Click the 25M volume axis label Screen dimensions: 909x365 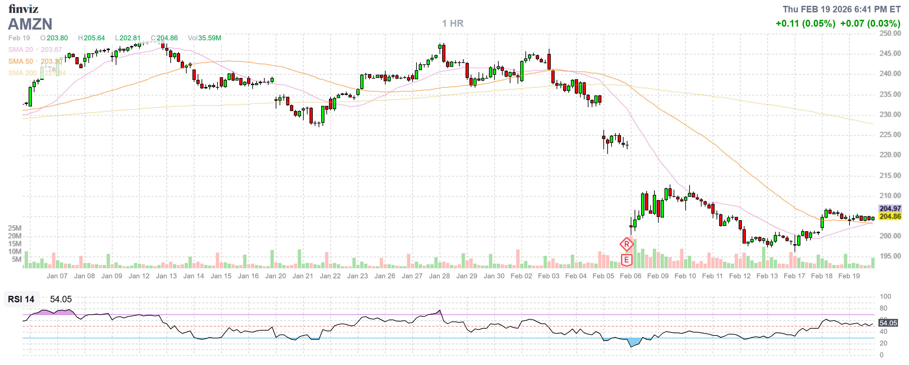click(15, 228)
